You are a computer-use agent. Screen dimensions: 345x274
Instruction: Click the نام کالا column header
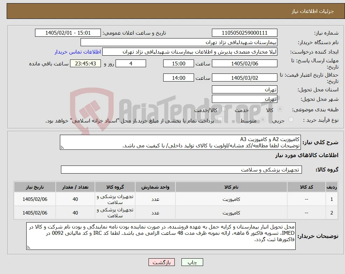[x=231, y=187]
